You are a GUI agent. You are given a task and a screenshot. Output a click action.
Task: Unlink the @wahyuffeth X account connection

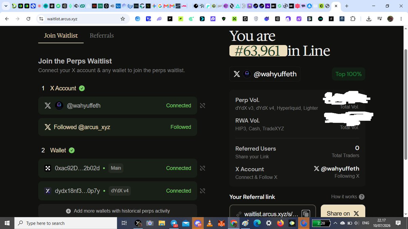point(202,106)
